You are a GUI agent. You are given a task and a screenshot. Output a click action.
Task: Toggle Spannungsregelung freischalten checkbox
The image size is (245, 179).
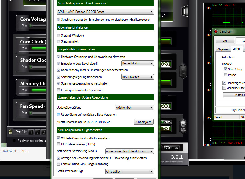[59, 77]
